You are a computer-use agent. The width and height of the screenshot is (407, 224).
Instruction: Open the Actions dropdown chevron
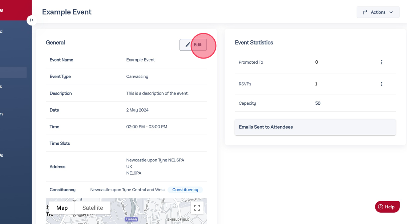click(x=391, y=12)
